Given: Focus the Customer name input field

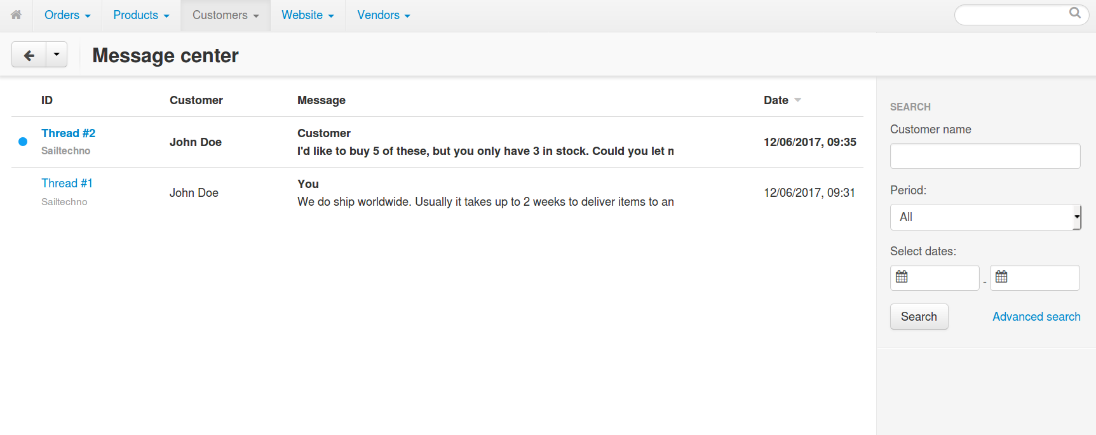Looking at the screenshot, I should coord(985,156).
